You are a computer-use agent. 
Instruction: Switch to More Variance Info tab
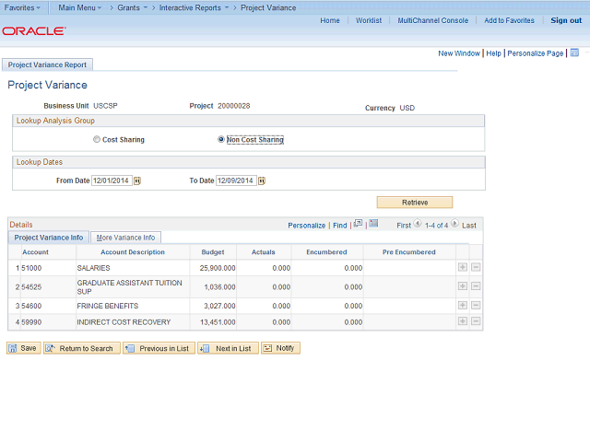(x=126, y=238)
